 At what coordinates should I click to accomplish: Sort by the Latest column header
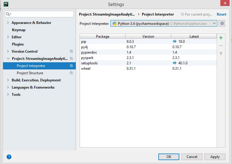click(x=194, y=36)
